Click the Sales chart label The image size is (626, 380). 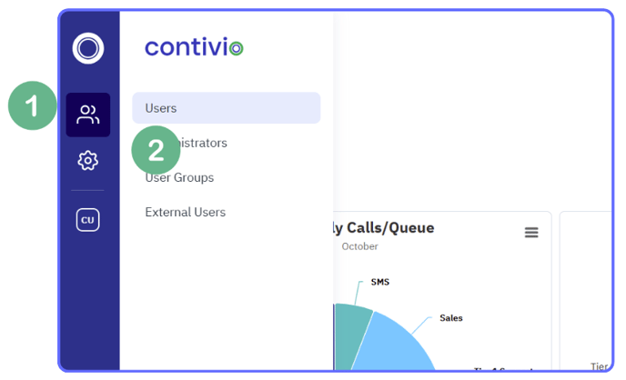click(450, 318)
